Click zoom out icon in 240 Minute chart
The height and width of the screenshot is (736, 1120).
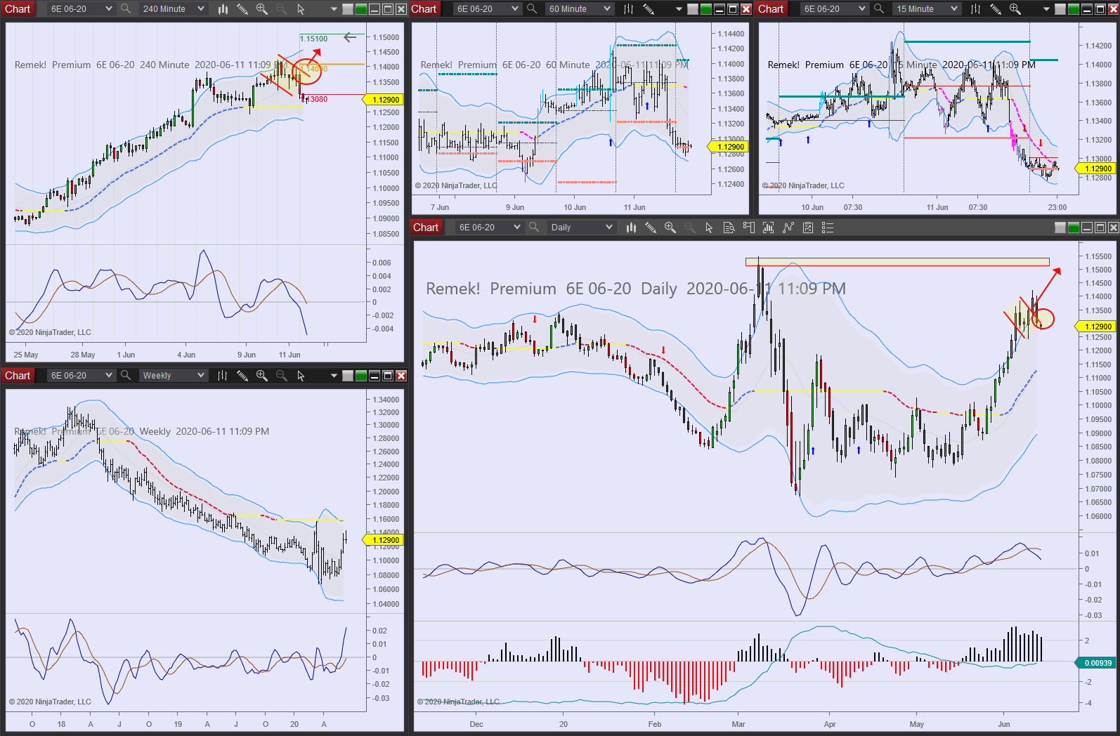[x=282, y=8]
